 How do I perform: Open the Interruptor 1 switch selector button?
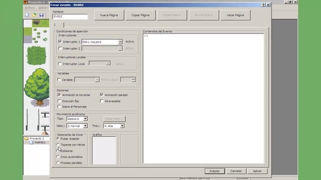tap(120, 42)
